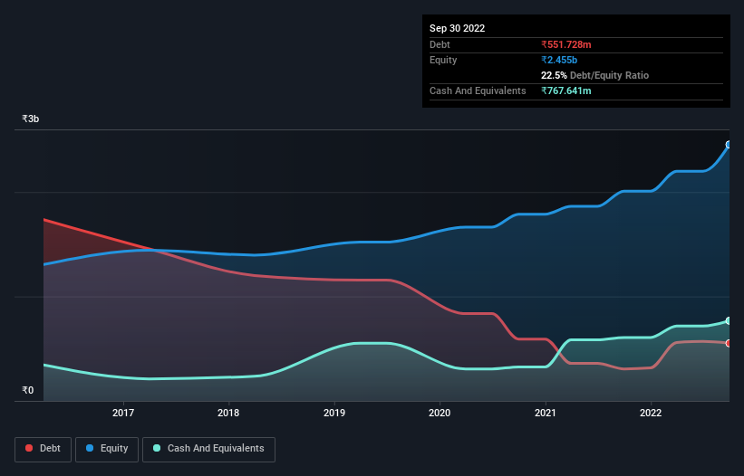744x476 pixels.
Task: Toggle the Equity series legend button
Action: (107, 449)
